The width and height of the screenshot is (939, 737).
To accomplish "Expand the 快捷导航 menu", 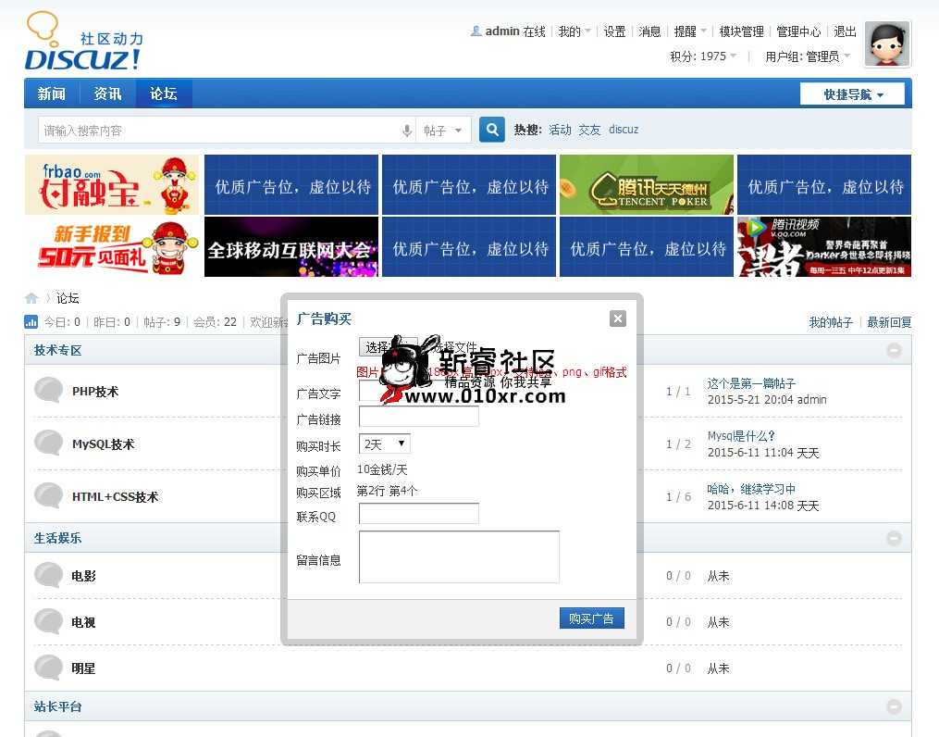I will (x=853, y=94).
